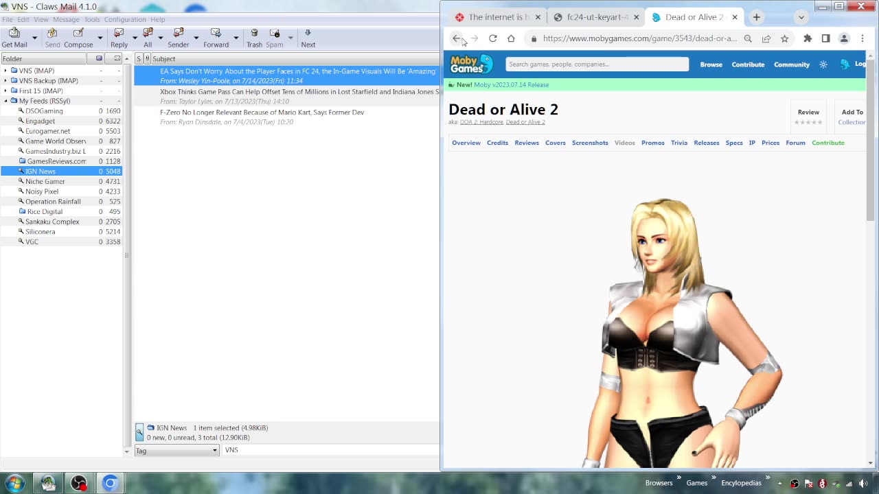Reload the MobyGames page
Screen dimensions: 879x494
click(492, 38)
